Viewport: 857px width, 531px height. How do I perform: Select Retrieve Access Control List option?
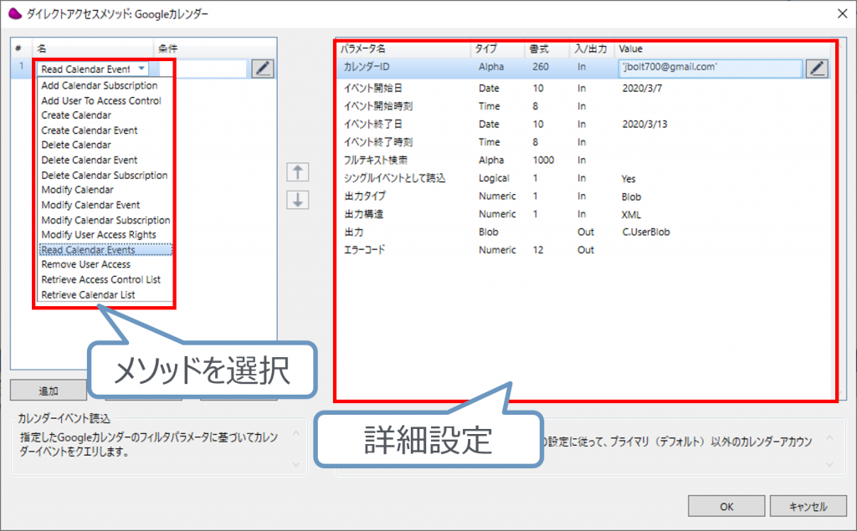(100, 280)
